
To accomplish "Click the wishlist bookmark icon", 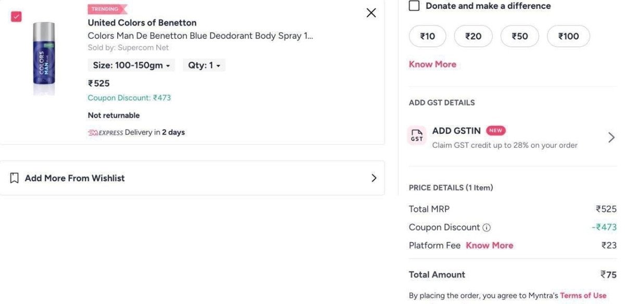I will click(14, 178).
